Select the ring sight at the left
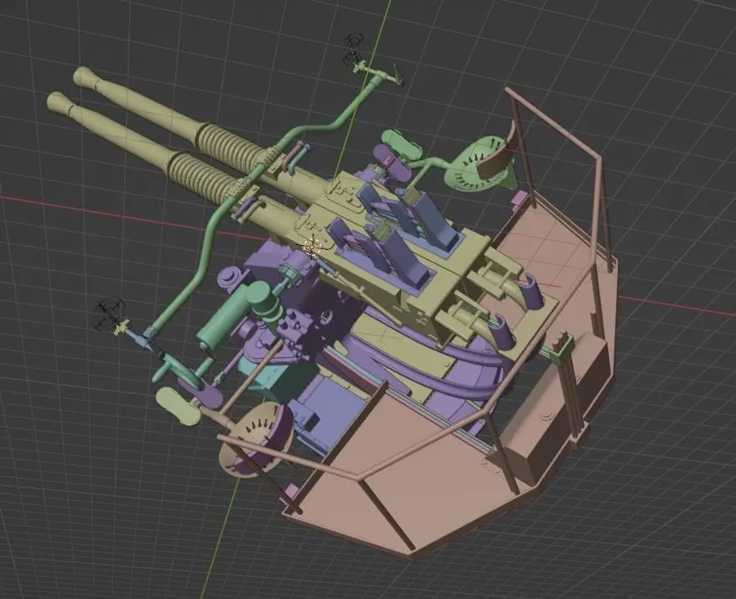The width and height of the screenshot is (736, 599). pos(108,313)
